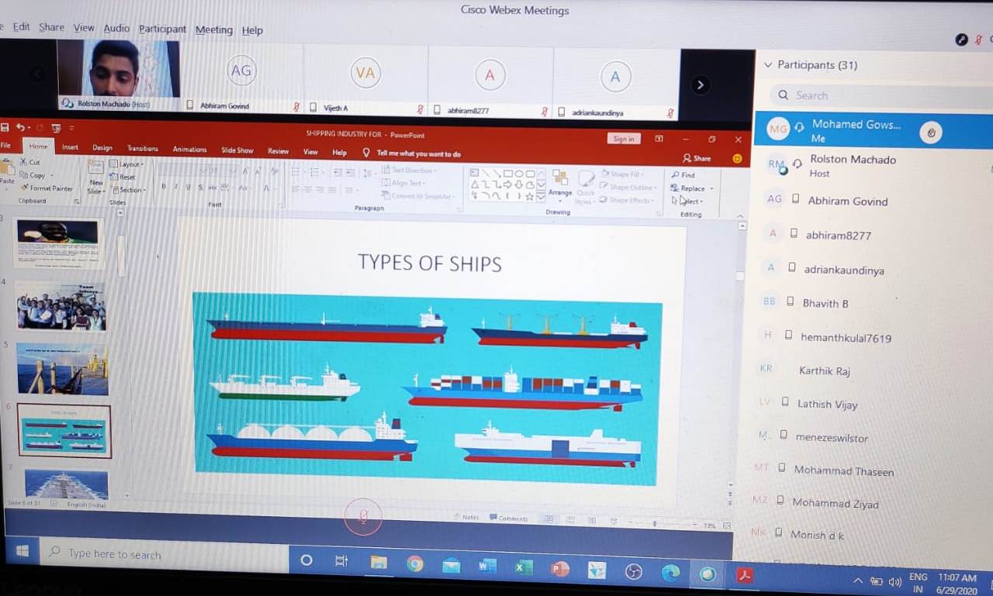Click the Cut scissors icon
Image resolution: width=993 pixels, height=596 pixels.
(23, 163)
